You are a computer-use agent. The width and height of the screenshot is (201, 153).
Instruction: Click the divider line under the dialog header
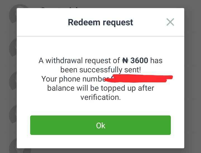[100, 36]
